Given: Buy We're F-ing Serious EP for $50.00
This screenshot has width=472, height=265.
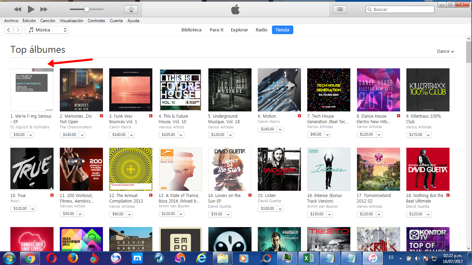Looking at the screenshot, I should pos(18,135).
